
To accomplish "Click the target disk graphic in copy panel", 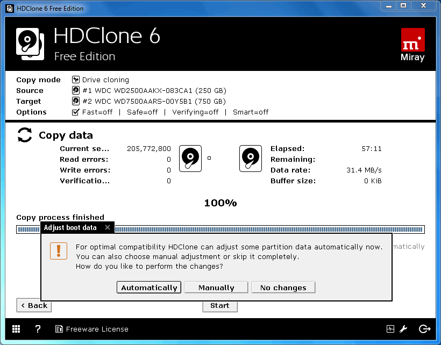I will (251, 159).
